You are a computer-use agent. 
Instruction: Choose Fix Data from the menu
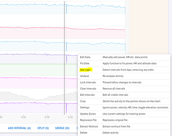pyautogui.click(x=124, y=63)
